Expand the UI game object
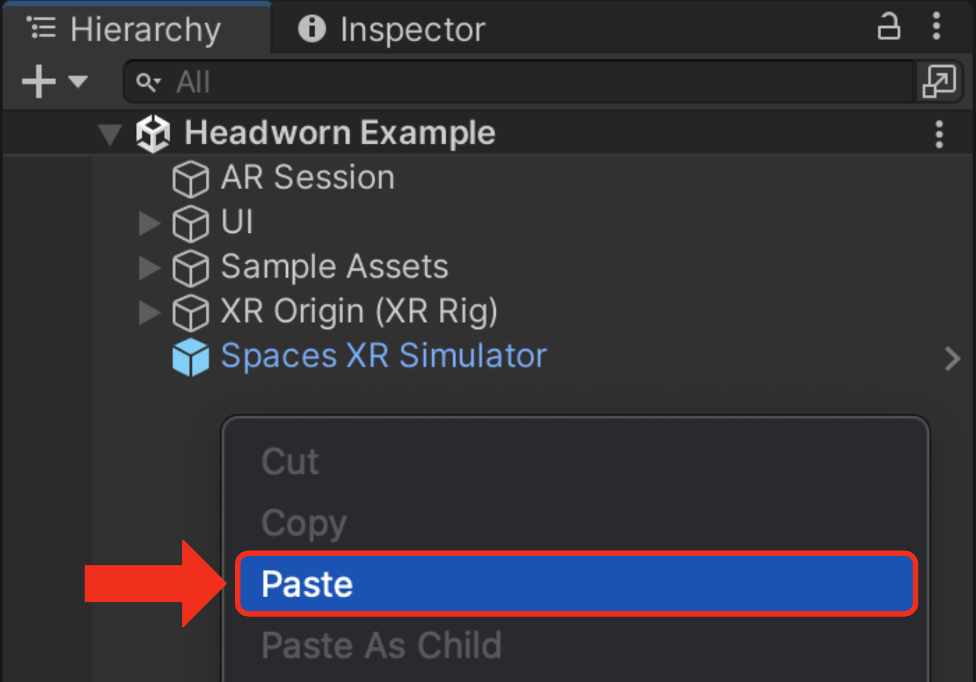The width and height of the screenshot is (976, 682). [x=149, y=223]
